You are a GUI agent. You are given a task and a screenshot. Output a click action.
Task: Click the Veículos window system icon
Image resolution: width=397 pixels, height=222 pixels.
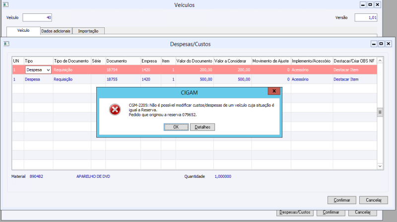(x=5, y=4)
